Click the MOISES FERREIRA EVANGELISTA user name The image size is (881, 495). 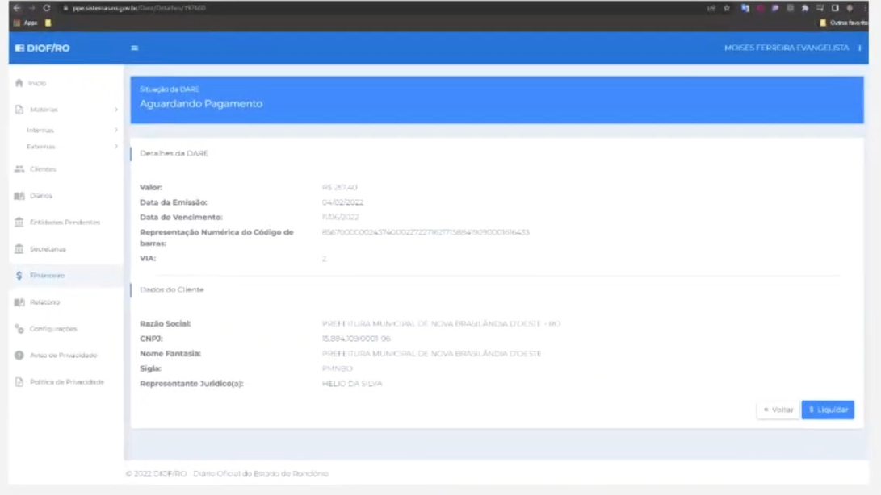[787, 48]
